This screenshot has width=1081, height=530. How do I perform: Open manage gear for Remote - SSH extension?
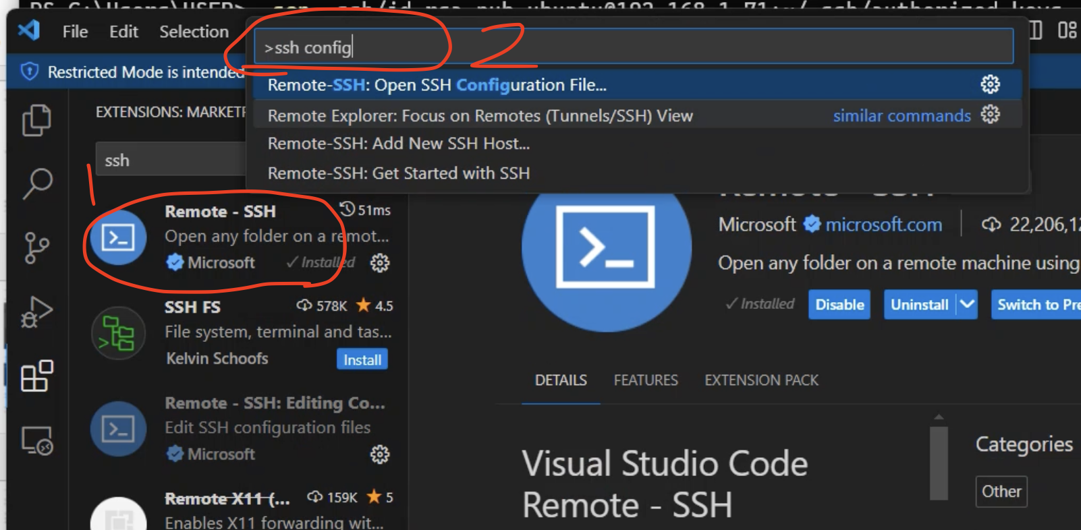tap(380, 262)
